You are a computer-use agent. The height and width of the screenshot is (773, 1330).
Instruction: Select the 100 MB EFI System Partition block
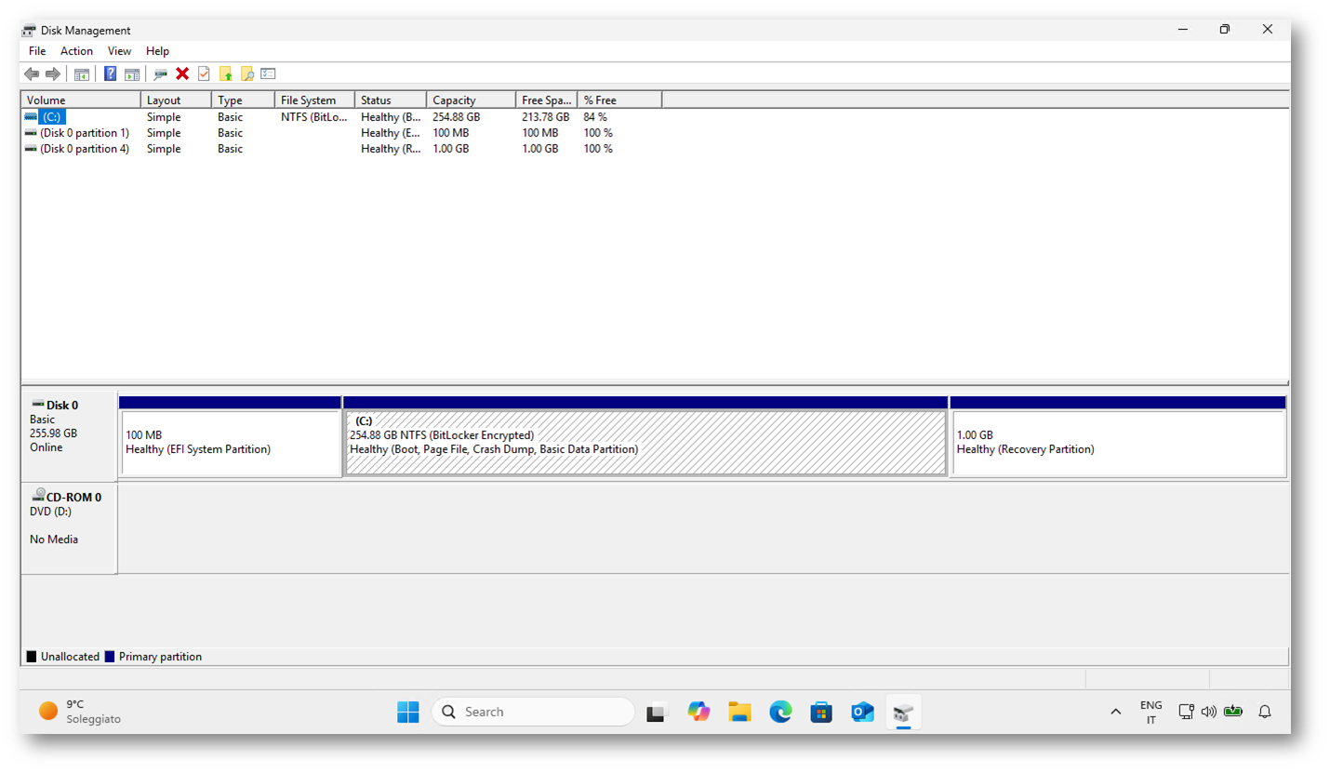[x=230, y=443]
